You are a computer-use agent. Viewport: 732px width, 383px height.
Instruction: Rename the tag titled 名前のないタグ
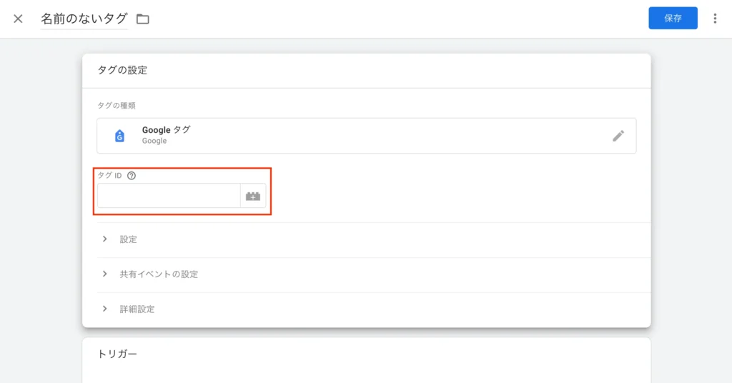tap(84, 19)
